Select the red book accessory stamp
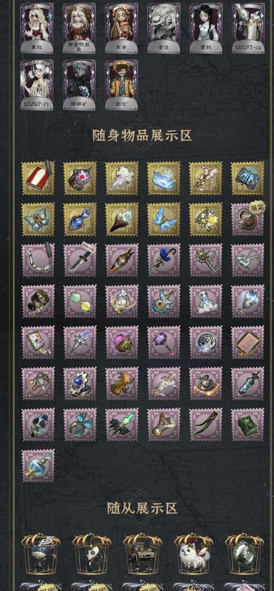 [38, 178]
